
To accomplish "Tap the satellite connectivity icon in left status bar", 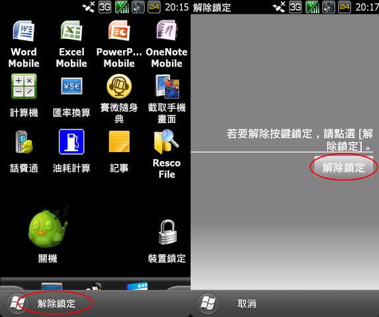I will 89,7.
